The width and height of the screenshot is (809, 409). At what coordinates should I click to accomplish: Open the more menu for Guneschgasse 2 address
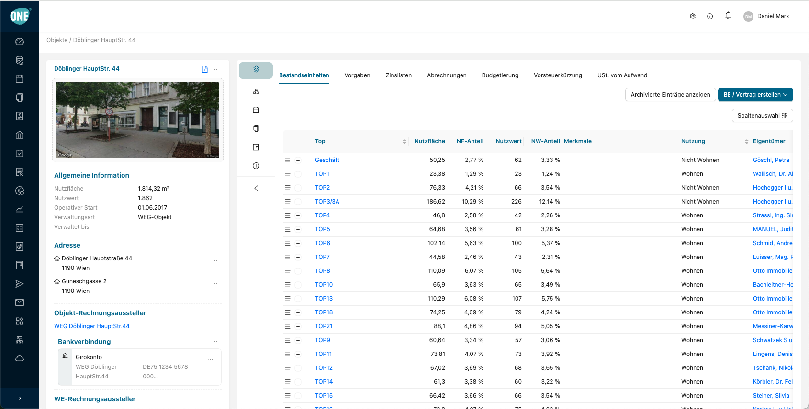(215, 283)
